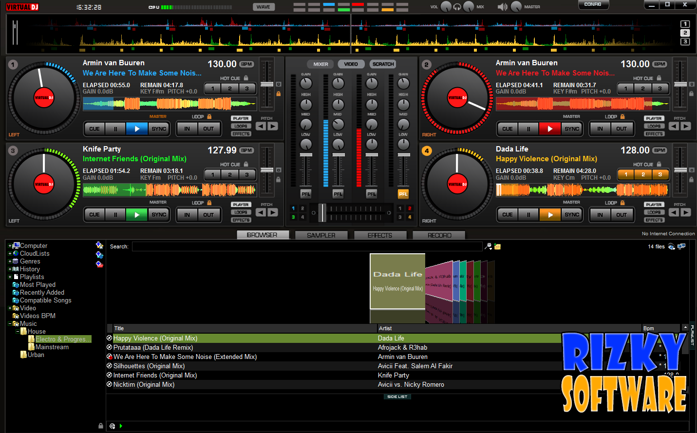
Task: Click SIDE LIST button
Action: [397, 397]
